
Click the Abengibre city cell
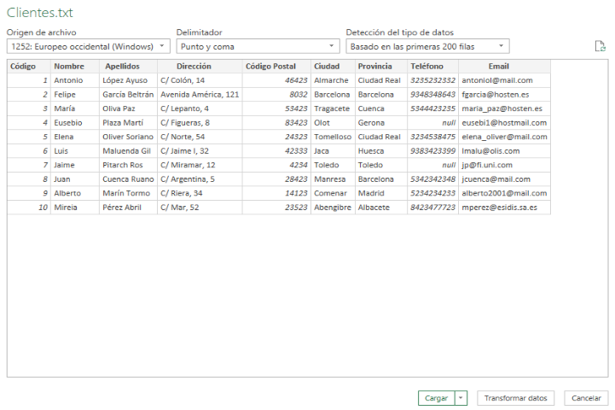tap(333, 208)
